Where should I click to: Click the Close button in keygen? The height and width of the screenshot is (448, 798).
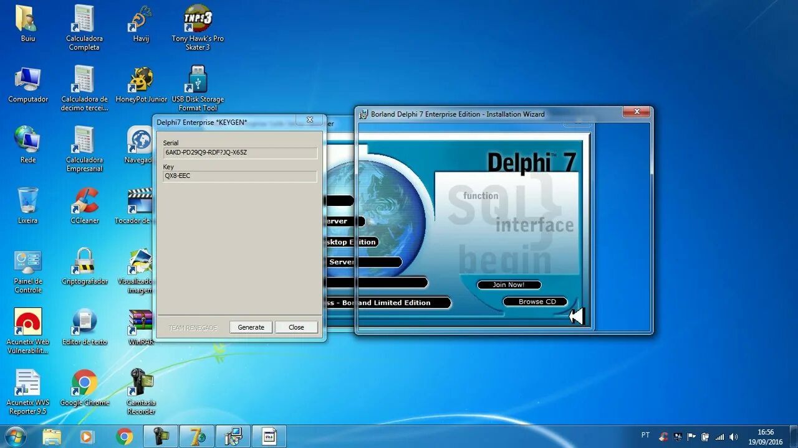tap(296, 327)
